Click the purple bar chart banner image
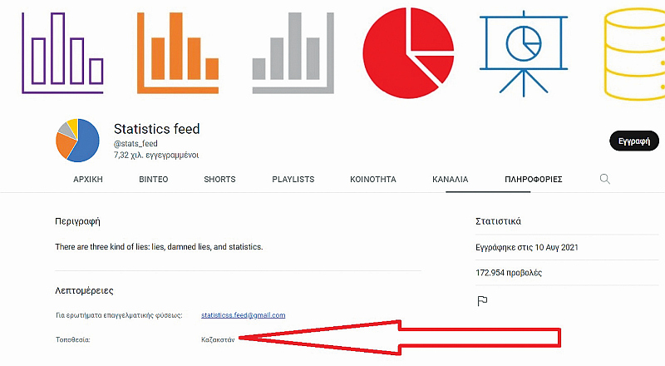The image size is (665, 366). 62,52
